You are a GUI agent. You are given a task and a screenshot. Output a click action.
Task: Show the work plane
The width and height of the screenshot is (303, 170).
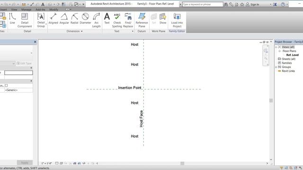point(163,19)
